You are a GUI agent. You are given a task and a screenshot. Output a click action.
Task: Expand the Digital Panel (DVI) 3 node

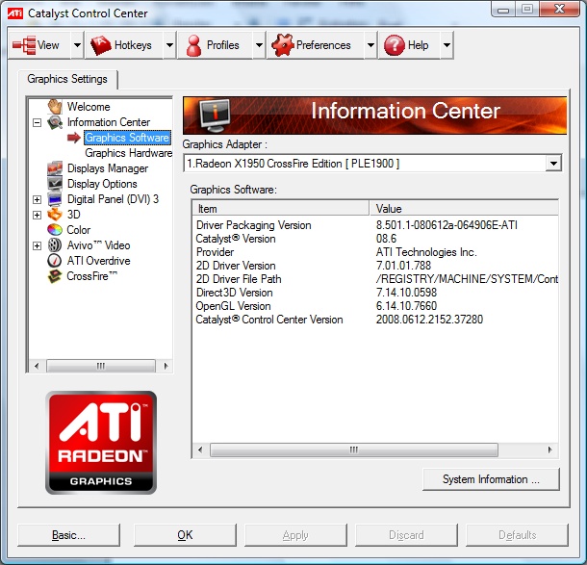pyautogui.click(x=37, y=199)
